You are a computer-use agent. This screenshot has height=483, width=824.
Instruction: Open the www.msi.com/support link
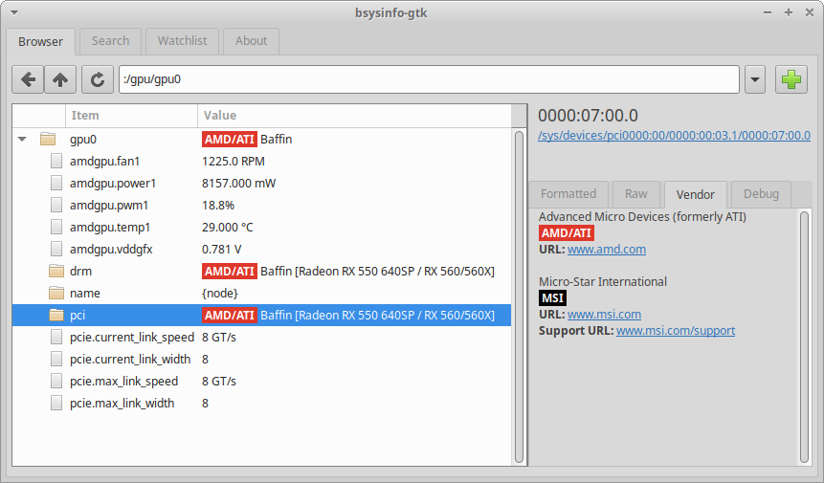click(x=676, y=331)
